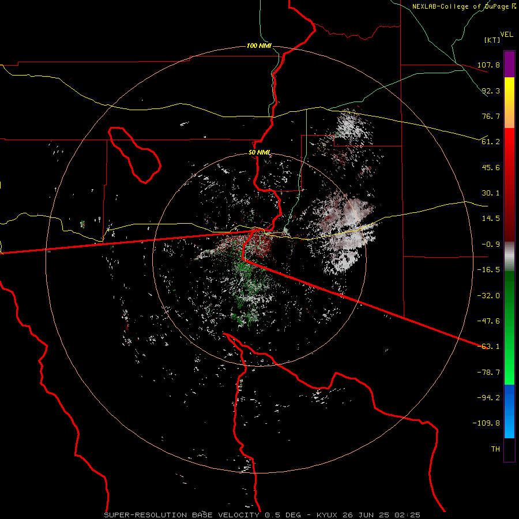Image resolution: width=519 pixels, height=519 pixels.
Task: Click the -94.2 legend value
Action: coord(488,398)
